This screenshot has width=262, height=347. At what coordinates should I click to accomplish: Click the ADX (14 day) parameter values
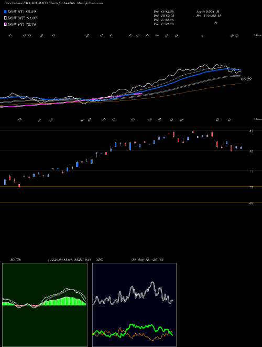[147, 260]
